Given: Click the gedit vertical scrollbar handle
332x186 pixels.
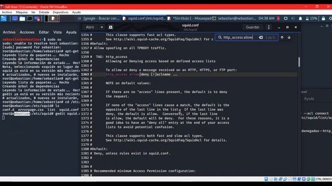Looking at the screenshot, I should coord(299,62).
